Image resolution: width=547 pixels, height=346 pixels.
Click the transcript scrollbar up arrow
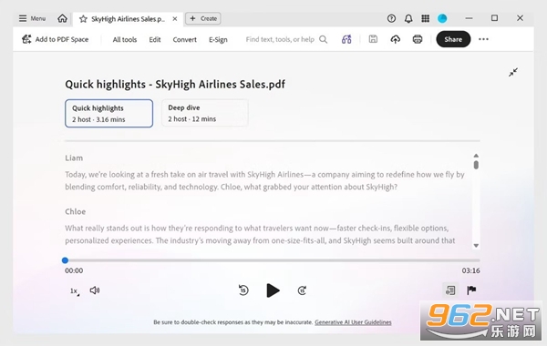coord(476,156)
